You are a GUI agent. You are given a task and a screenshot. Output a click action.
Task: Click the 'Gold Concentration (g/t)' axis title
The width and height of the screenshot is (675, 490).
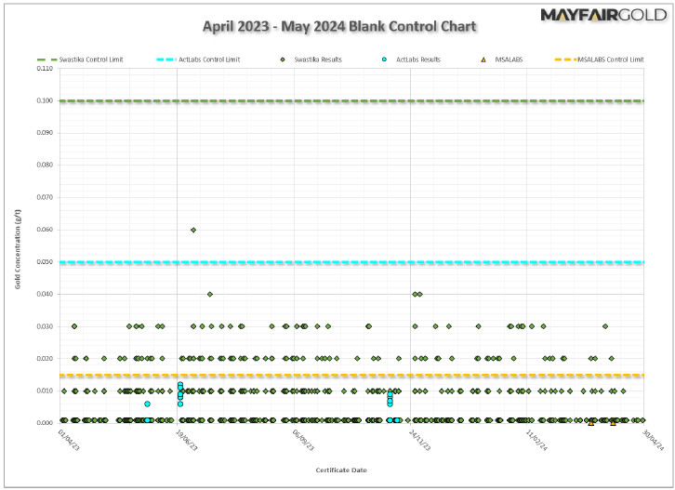pyautogui.click(x=18, y=249)
